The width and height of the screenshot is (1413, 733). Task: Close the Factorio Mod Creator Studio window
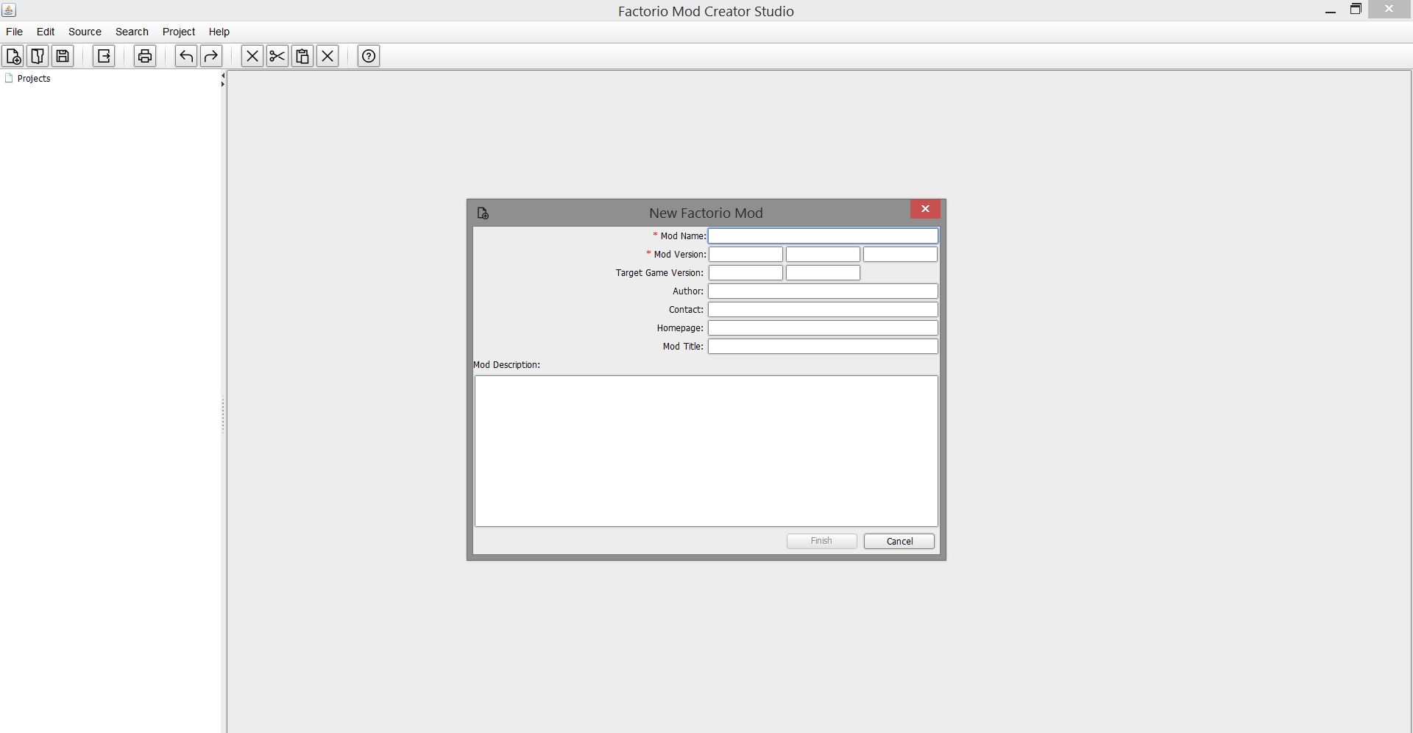pos(1389,9)
